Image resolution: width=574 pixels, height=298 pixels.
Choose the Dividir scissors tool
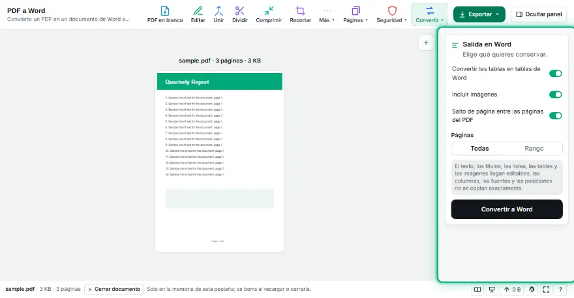(x=240, y=14)
